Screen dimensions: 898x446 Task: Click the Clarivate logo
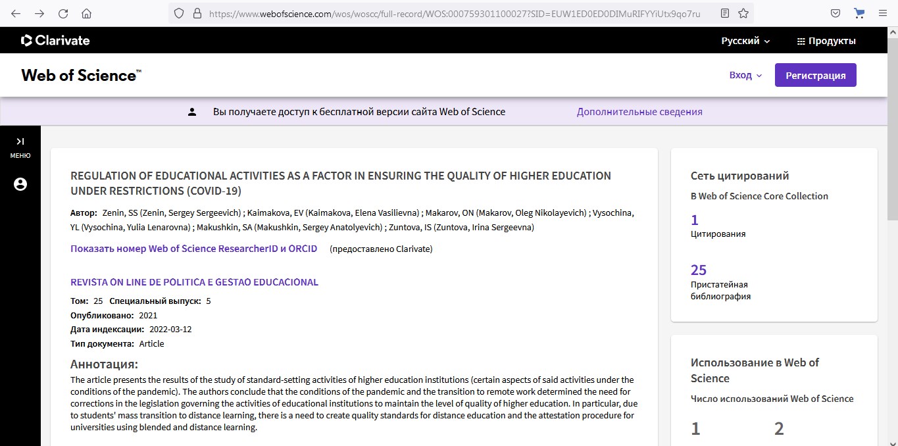(55, 41)
